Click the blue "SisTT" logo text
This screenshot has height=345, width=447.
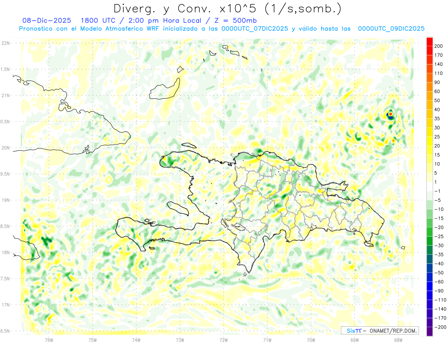(354, 330)
